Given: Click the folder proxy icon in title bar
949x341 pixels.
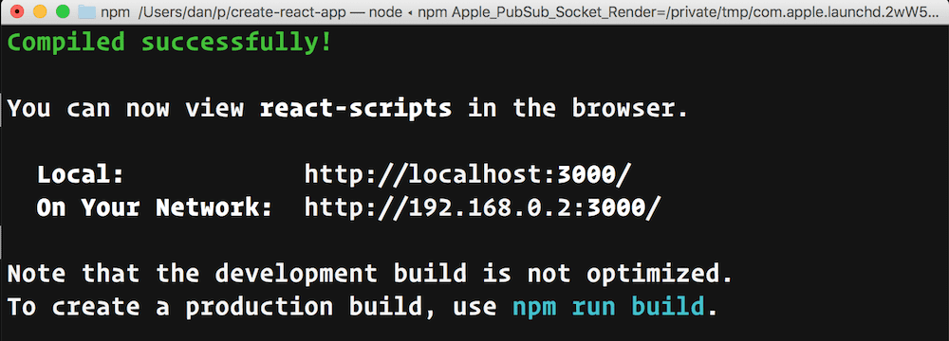Looking at the screenshot, I should 87,11.
